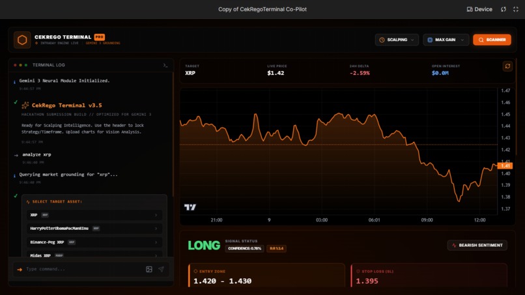
Task: Click the pulse icon beside Select Target Asset
Action: tap(28, 202)
